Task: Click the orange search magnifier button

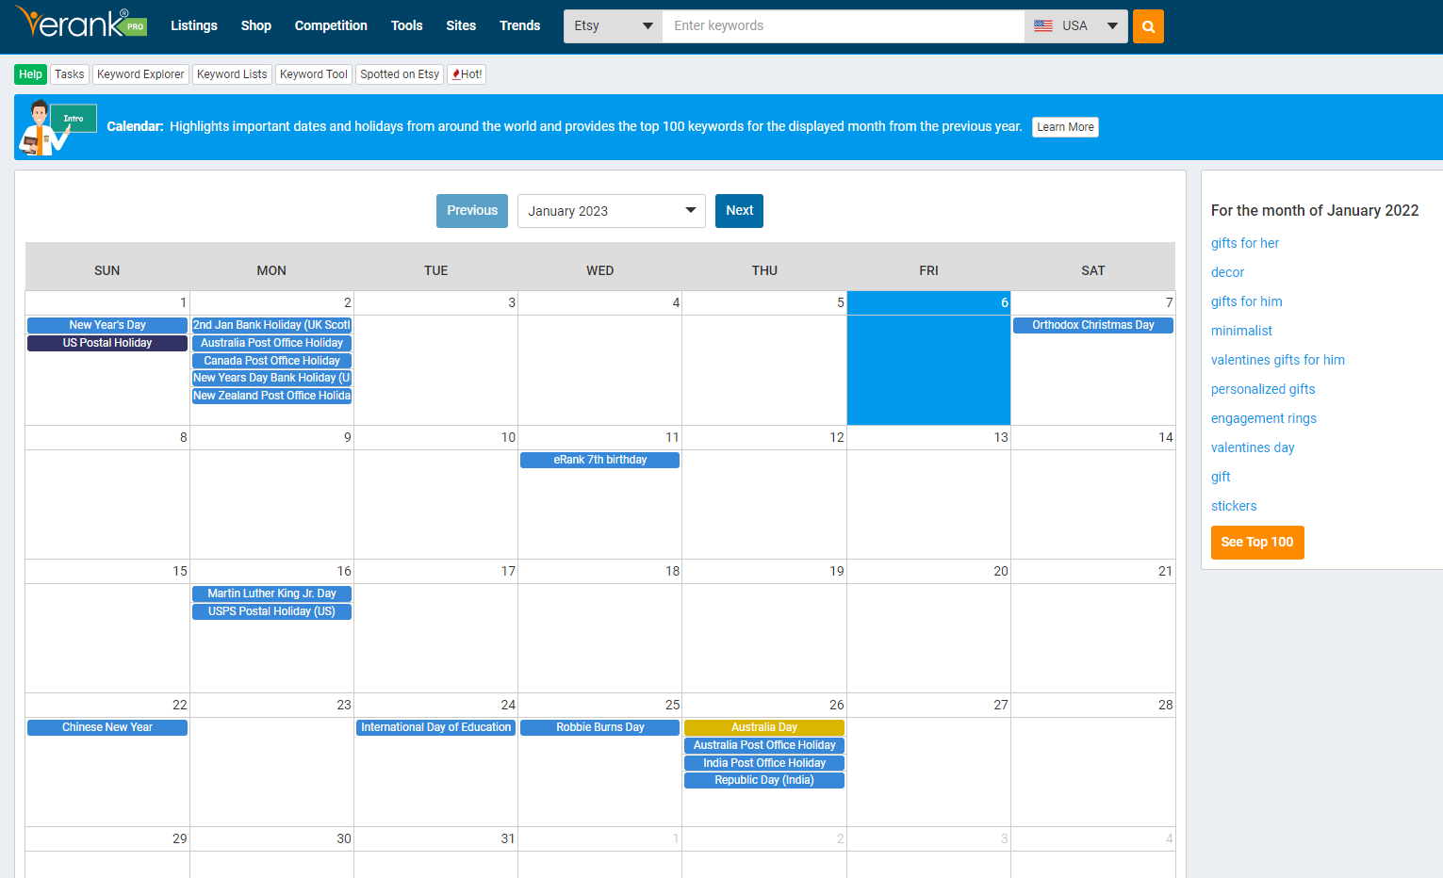Action: point(1148,26)
